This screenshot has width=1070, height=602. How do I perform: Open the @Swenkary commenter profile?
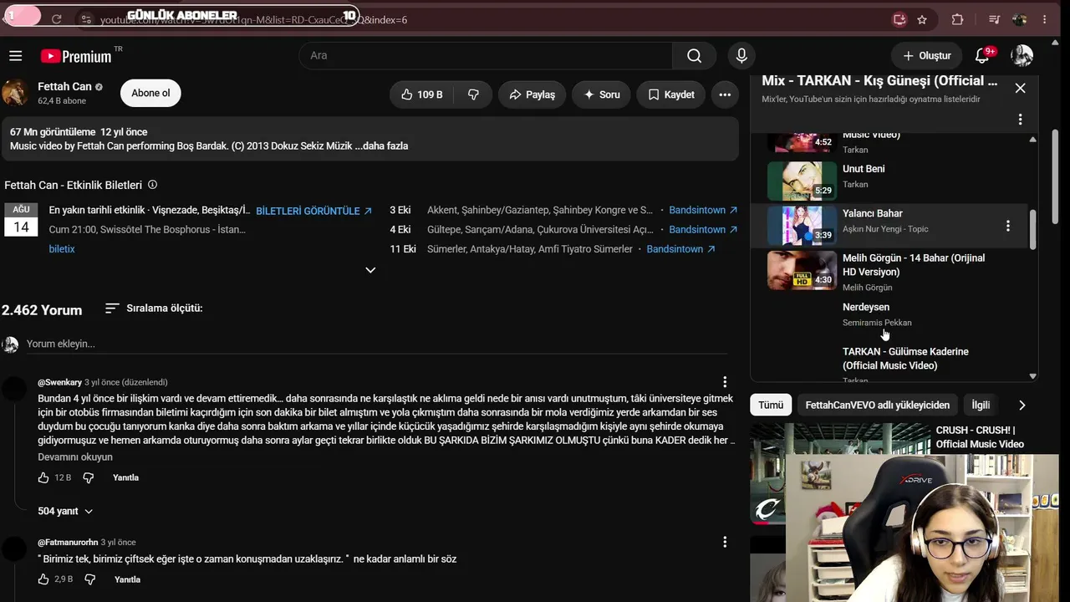(59, 382)
